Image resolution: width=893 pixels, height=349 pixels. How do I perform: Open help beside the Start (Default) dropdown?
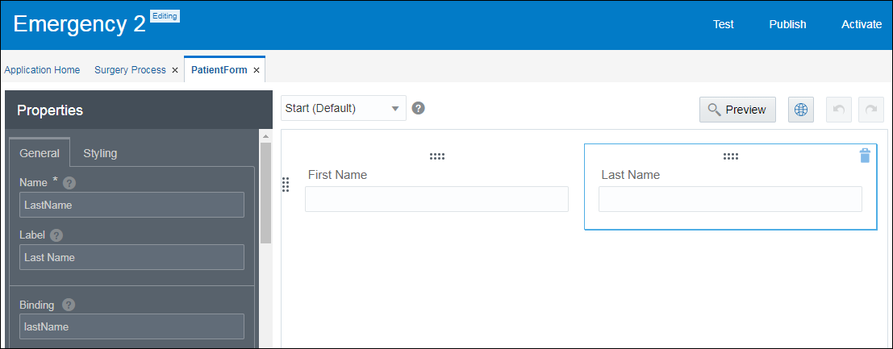[419, 108]
